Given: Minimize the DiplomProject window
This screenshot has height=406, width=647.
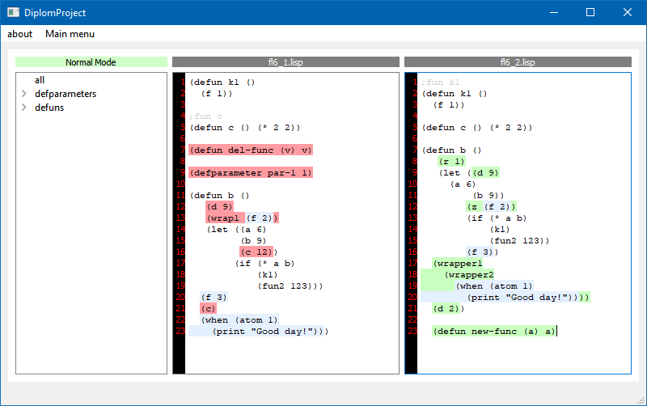Looking at the screenshot, I should (x=553, y=12).
